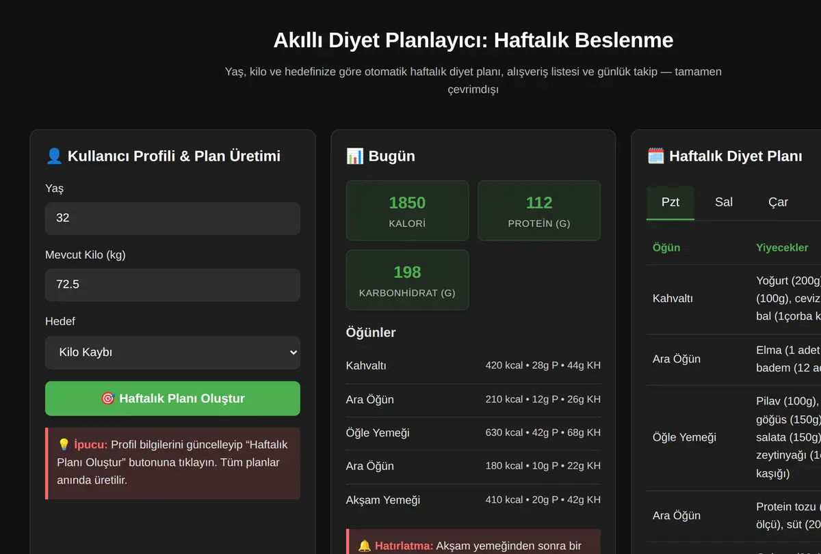
Task: Switch to the Pzt day tab
Action: click(670, 202)
